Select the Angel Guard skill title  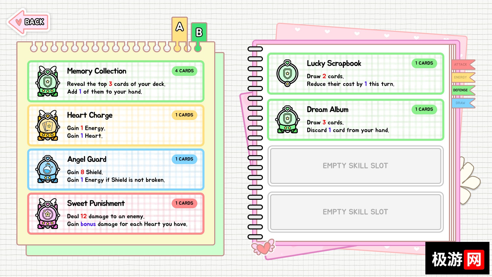87,160
